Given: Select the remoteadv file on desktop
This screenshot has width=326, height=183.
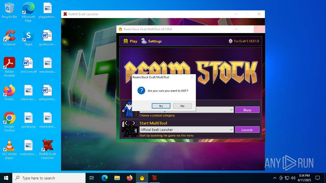Looking at the screenshot, I should tap(47, 66).
